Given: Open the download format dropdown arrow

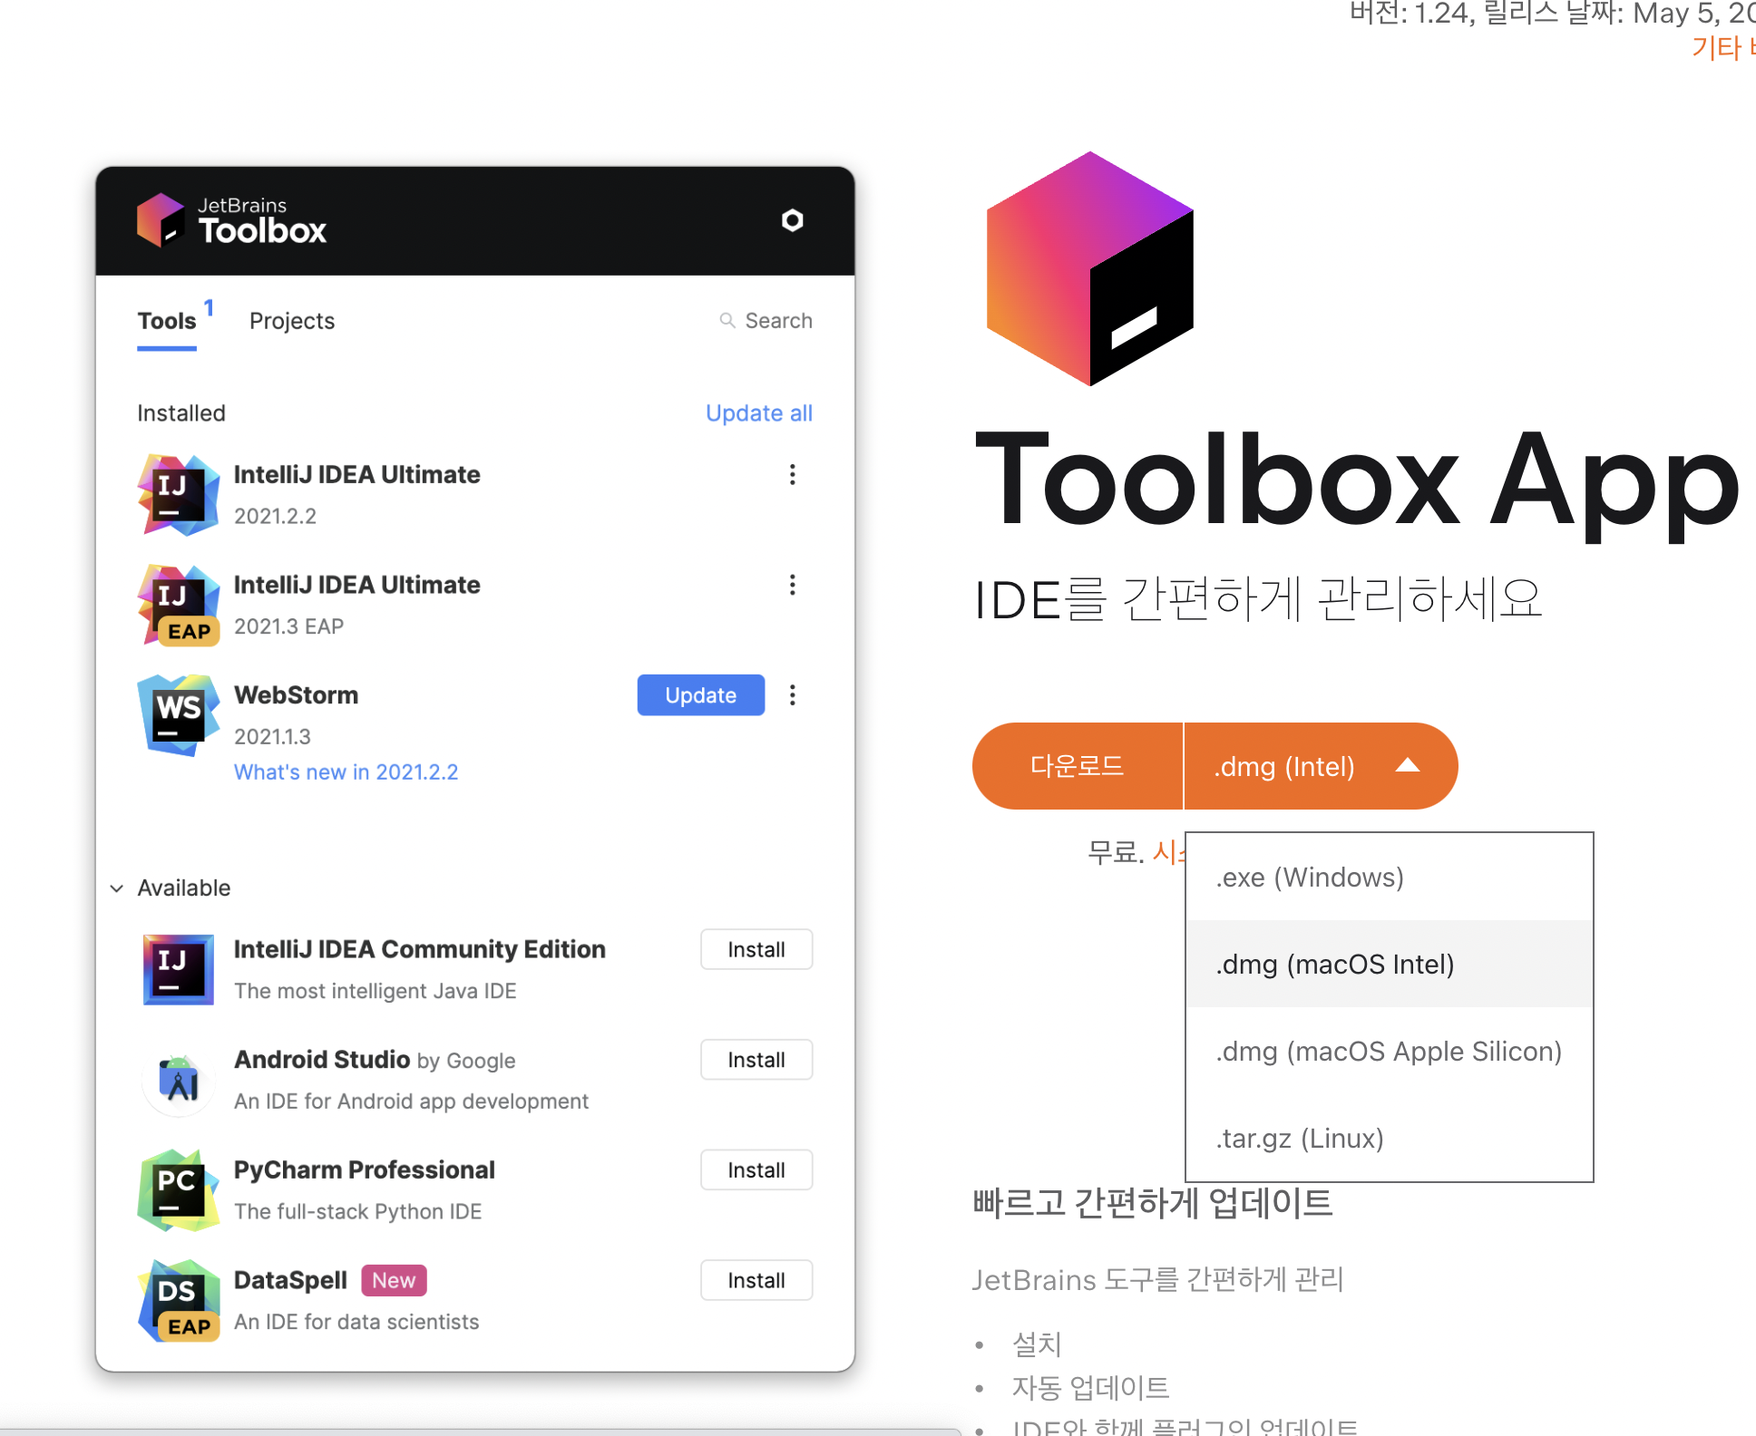Looking at the screenshot, I should [x=1408, y=766].
